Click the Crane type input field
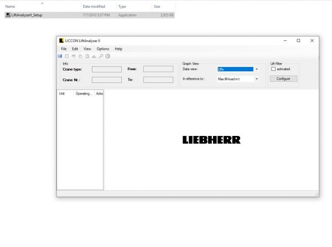Image resolution: width=332 pixels, height=247 pixels. [107, 69]
